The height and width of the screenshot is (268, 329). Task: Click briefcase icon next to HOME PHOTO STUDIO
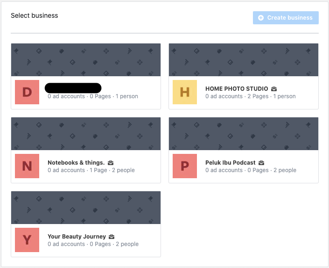click(x=274, y=89)
